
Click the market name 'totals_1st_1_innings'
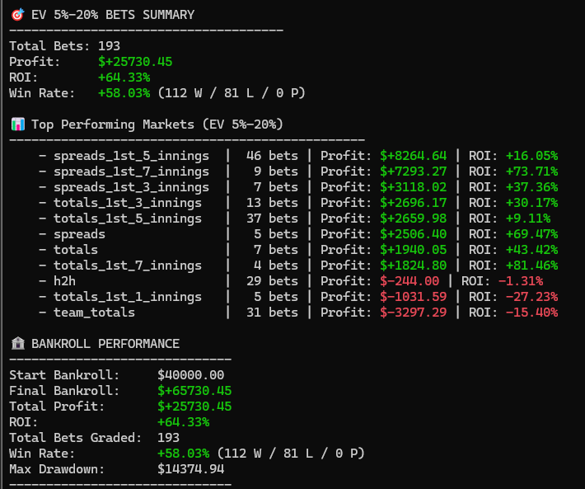pos(128,297)
